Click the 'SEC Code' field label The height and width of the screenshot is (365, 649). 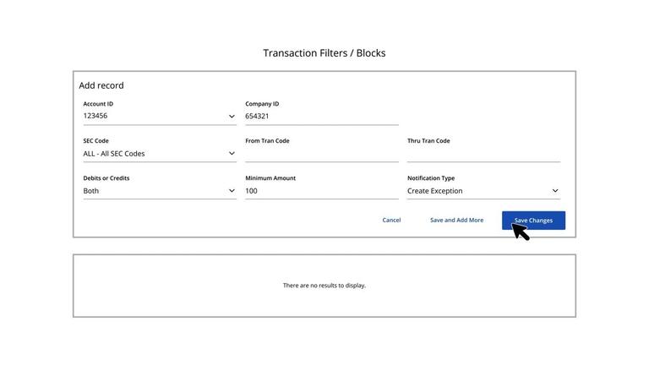click(95, 141)
